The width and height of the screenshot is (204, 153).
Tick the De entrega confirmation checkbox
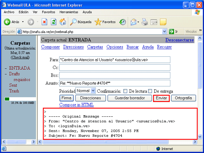tap(150, 91)
